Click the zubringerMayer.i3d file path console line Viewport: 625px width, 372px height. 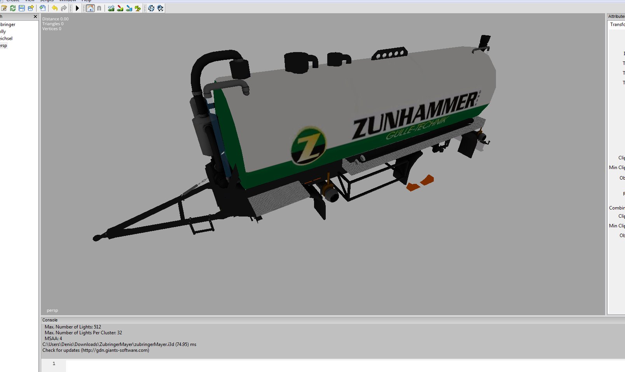click(x=119, y=344)
